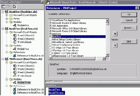Uncheck Microsoft Excel 9.0 Object Library
This screenshot has width=140, height=96.
(x=50, y=23)
